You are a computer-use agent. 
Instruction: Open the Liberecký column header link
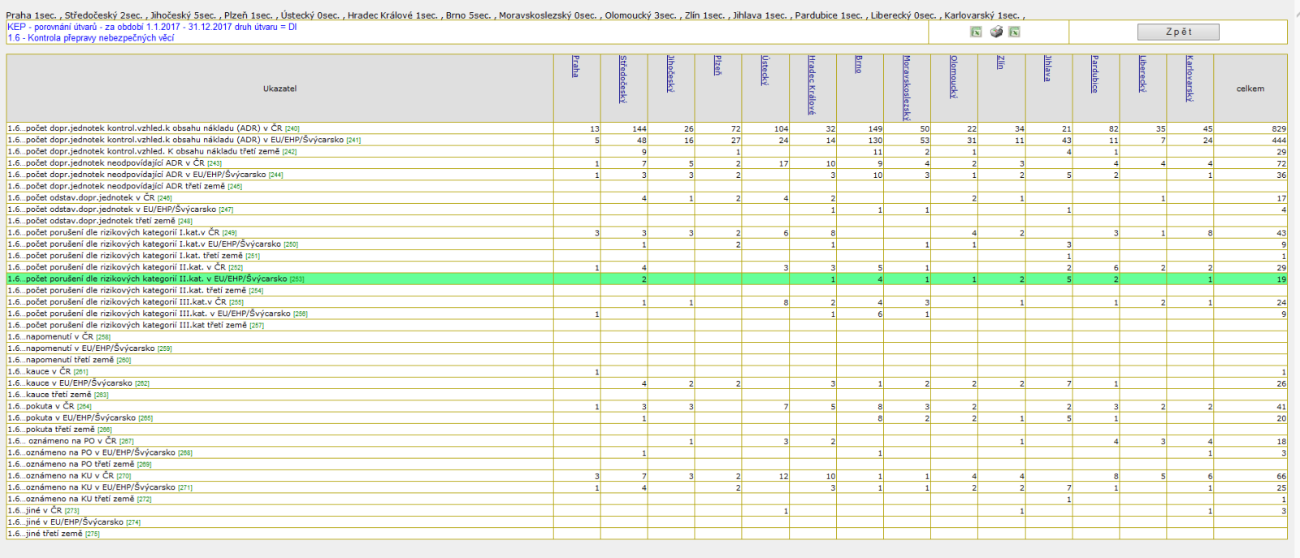[1141, 74]
